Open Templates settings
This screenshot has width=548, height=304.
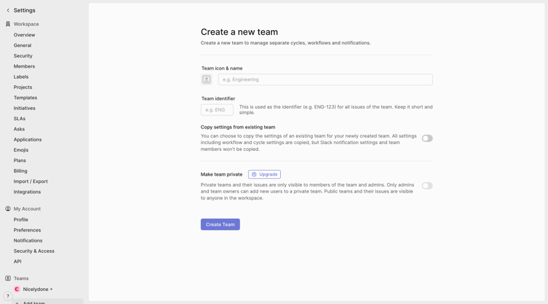25,98
